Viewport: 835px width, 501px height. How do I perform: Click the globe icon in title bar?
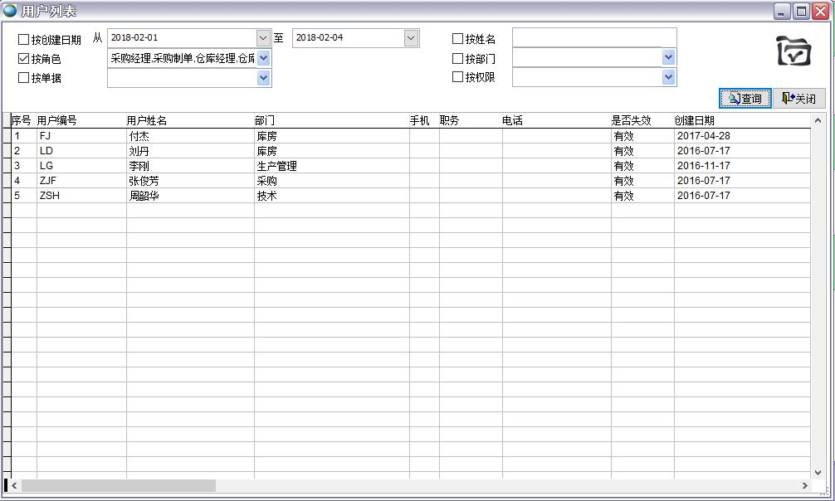click(10, 11)
